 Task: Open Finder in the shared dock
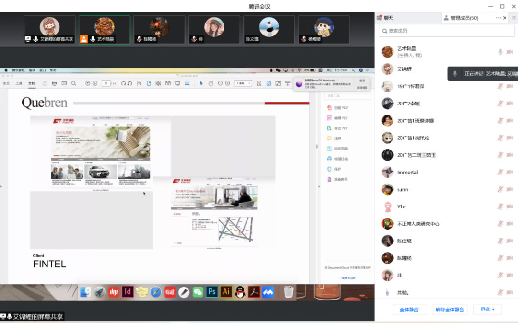(85, 292)
